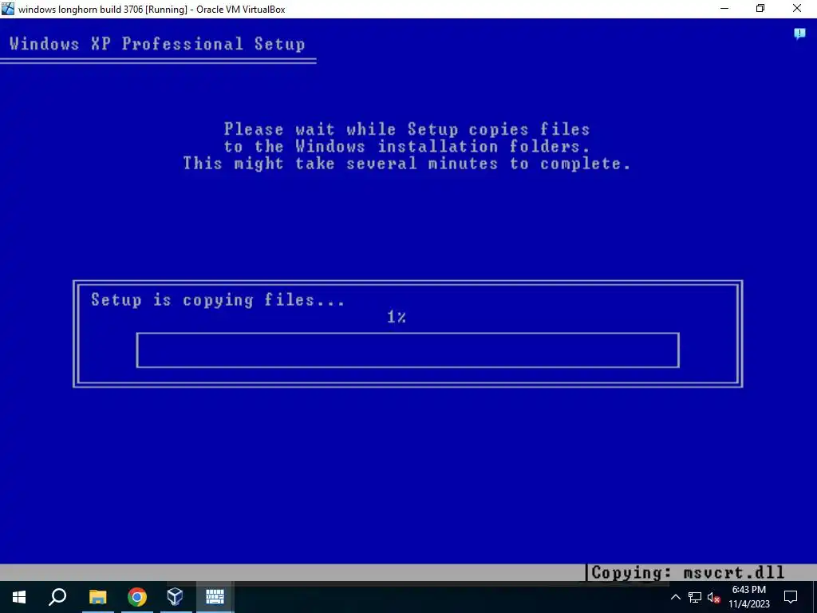Screen dimensions: 817x613
Task: Click 'Copying: msvcrt.dll' status text
Action: coord(688,573)
